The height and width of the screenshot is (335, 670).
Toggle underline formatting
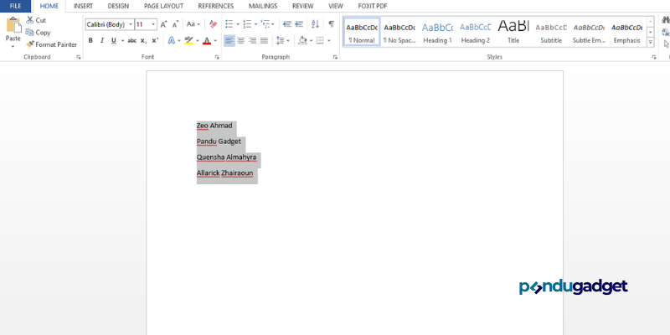(x=114, y=40)
